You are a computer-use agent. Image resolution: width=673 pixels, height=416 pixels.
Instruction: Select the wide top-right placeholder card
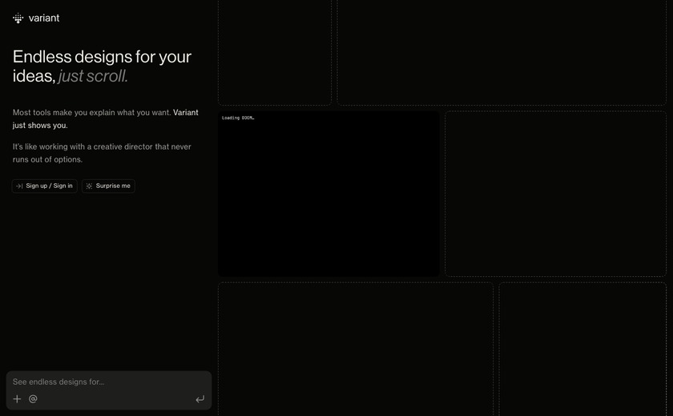tap(502, 52)
